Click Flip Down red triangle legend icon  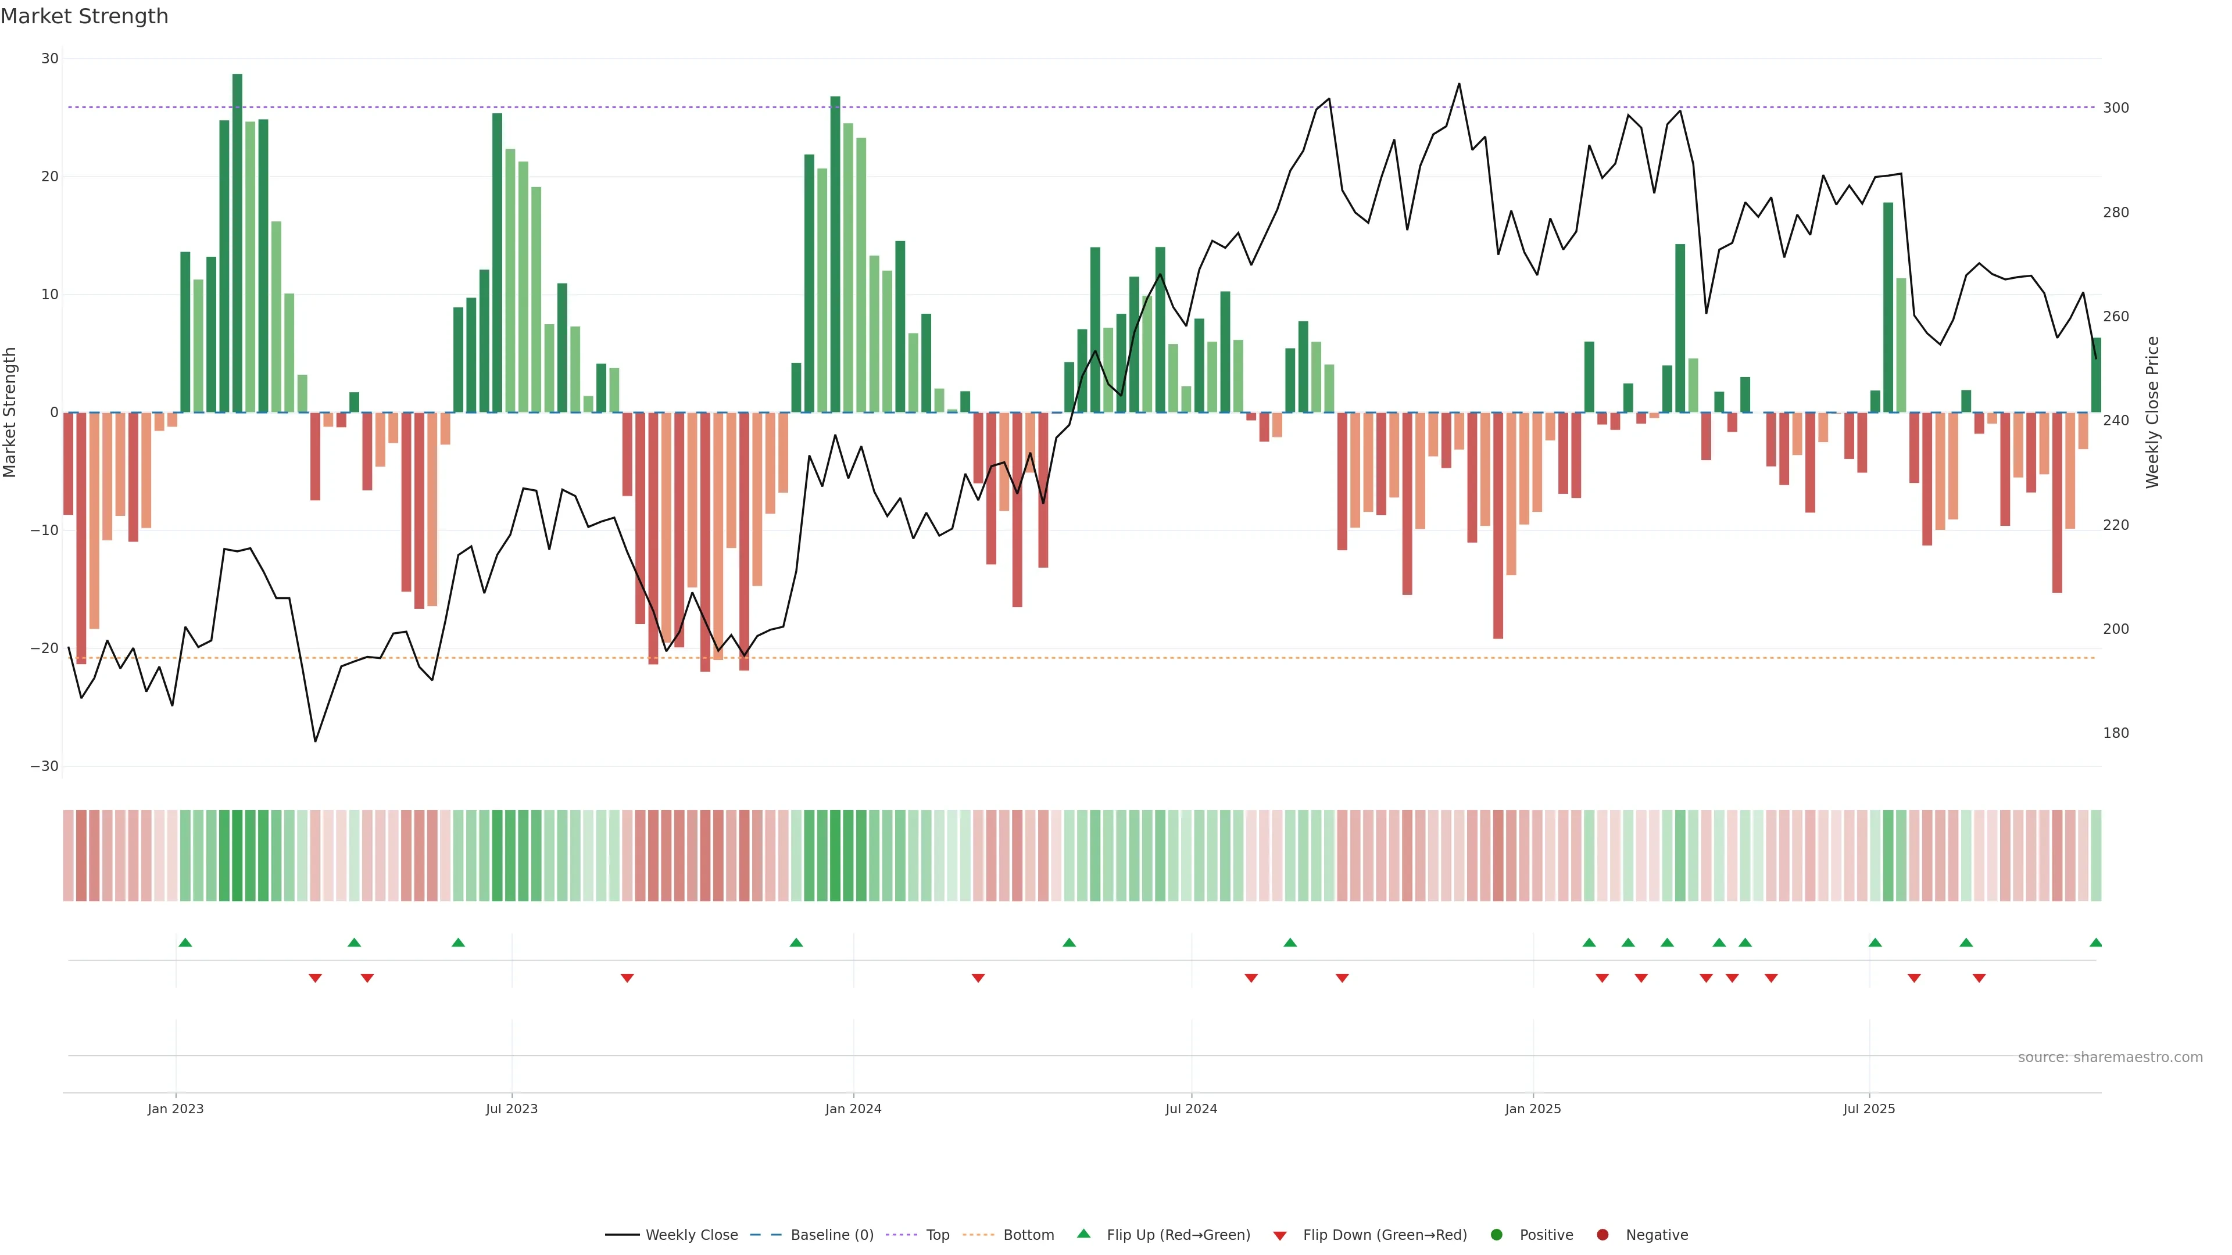pos(1280,1236)
